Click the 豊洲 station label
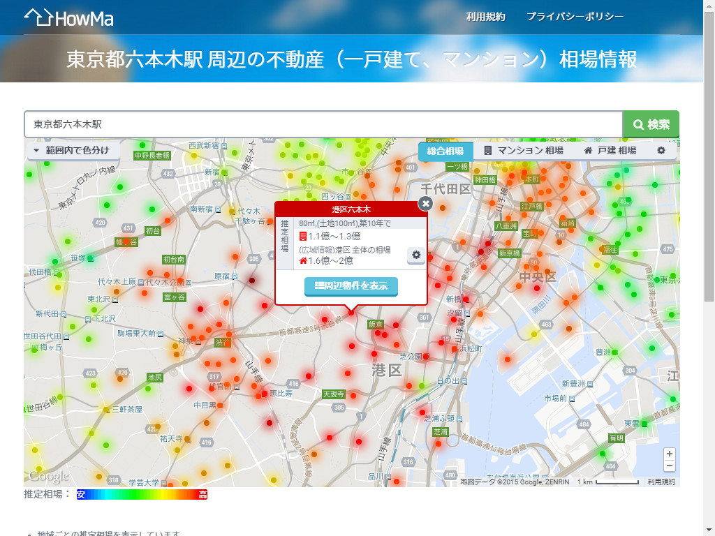The image size is (715, 536). click(x=603, y=352)
